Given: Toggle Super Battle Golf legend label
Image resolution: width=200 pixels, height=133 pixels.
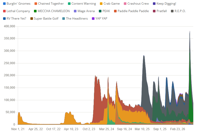Looking at the screenshot, I should [46, 19].
